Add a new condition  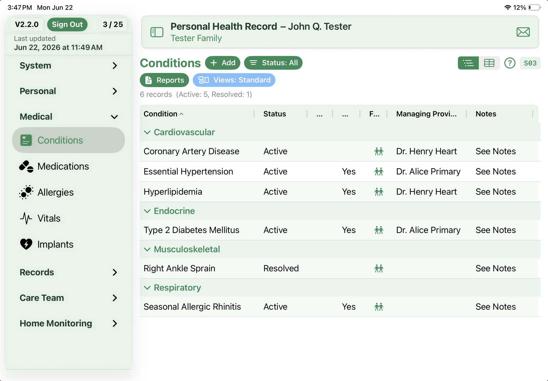pos(223,63)
